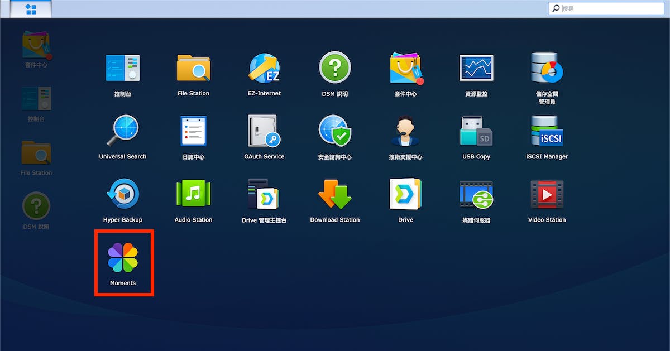Click the main menu button in taskbar

click(x=31, y=9)
